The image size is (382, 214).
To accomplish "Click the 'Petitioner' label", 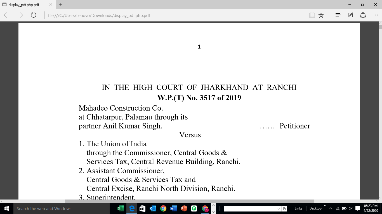I will (x=295, y=126).
